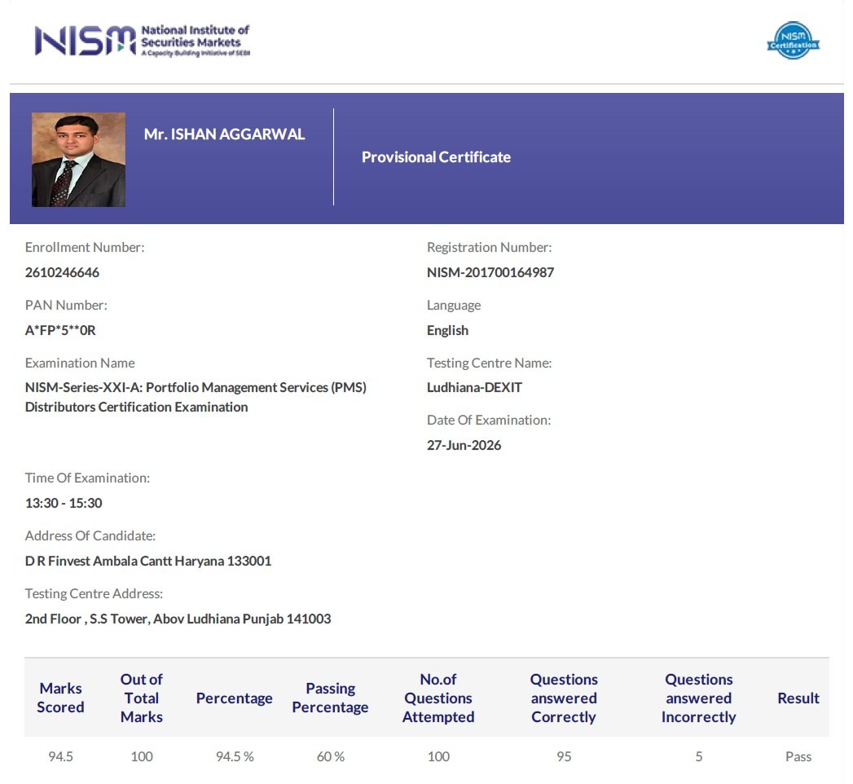
Task: Click National Institute of Securities Markets text
Action: pos(195,36)
